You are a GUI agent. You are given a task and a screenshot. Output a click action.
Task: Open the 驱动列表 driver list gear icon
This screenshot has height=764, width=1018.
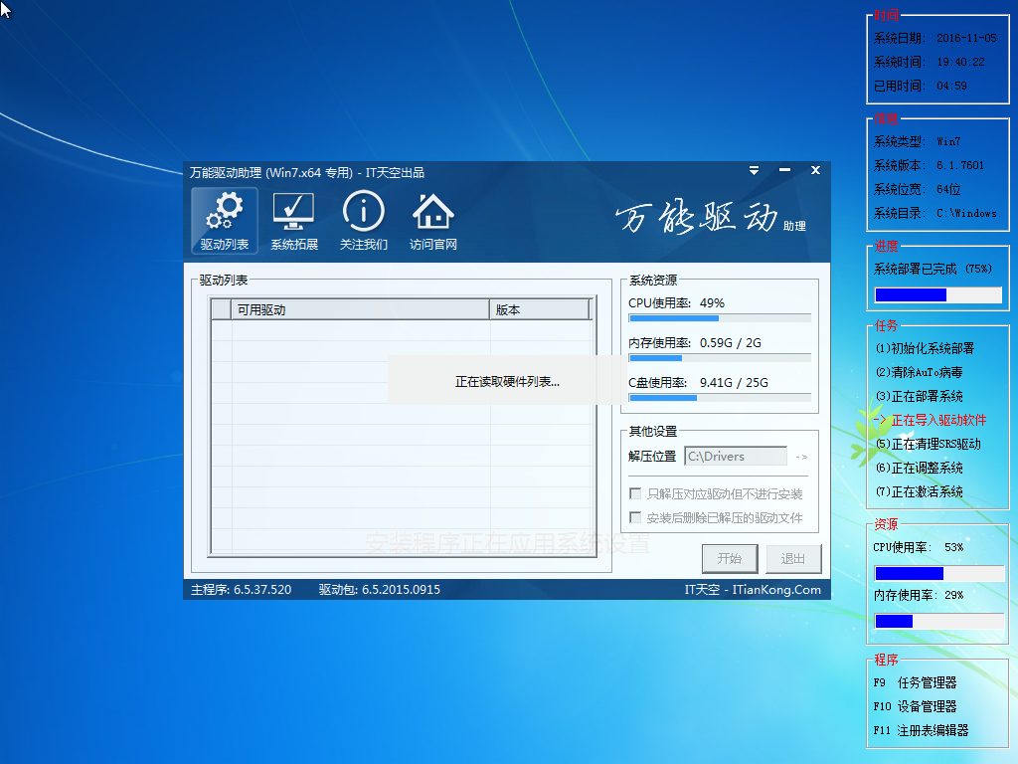coord(224,220)
